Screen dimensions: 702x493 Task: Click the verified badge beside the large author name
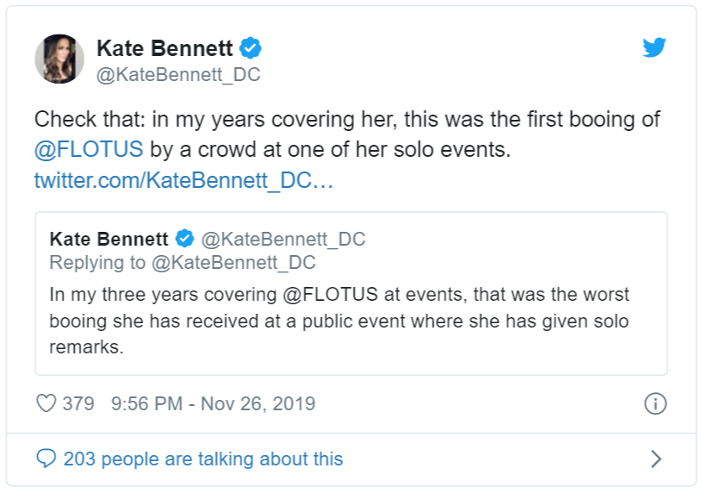coord(251,48)
